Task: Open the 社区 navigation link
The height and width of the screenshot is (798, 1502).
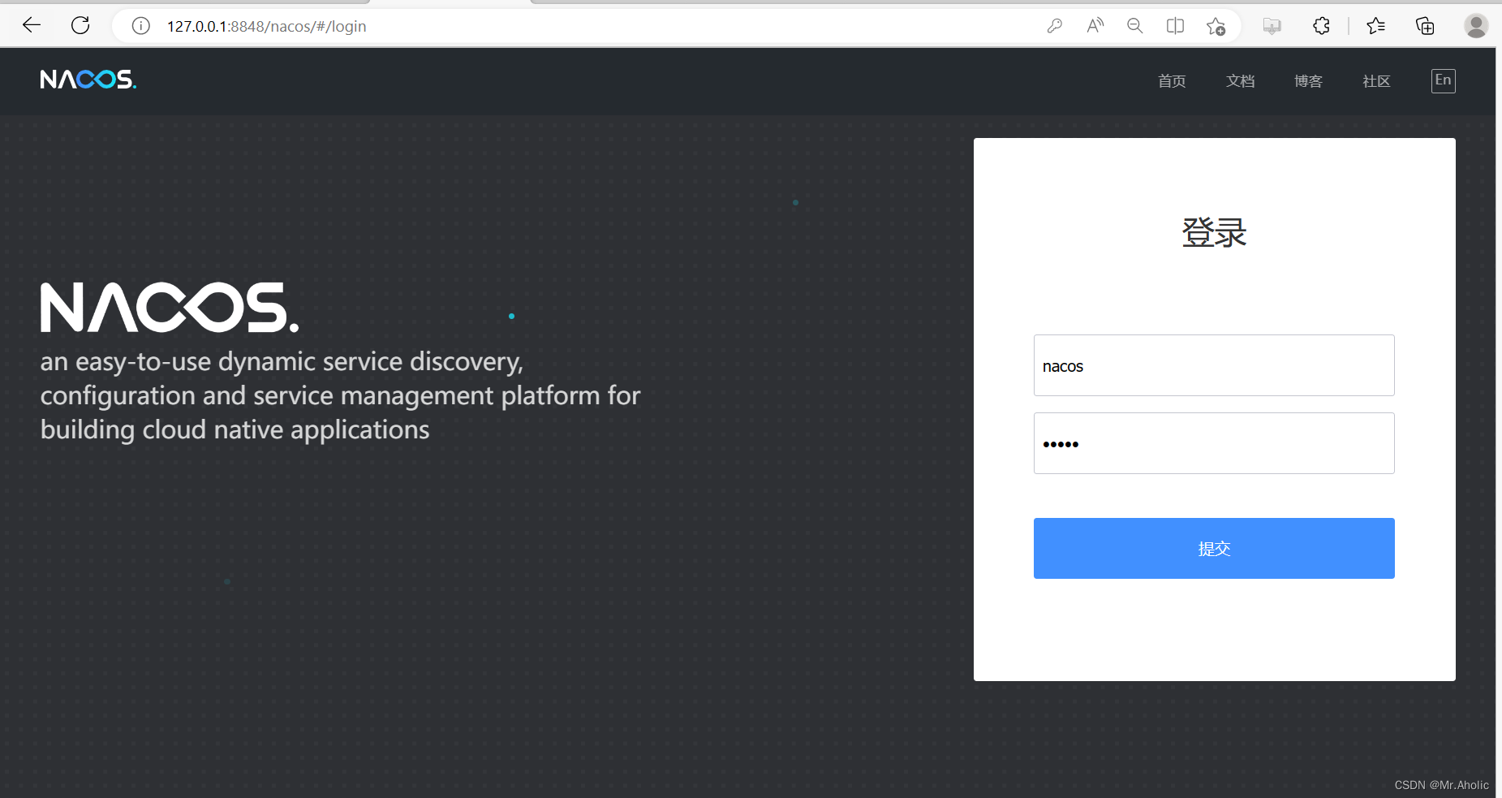Action: (1376, 81)
